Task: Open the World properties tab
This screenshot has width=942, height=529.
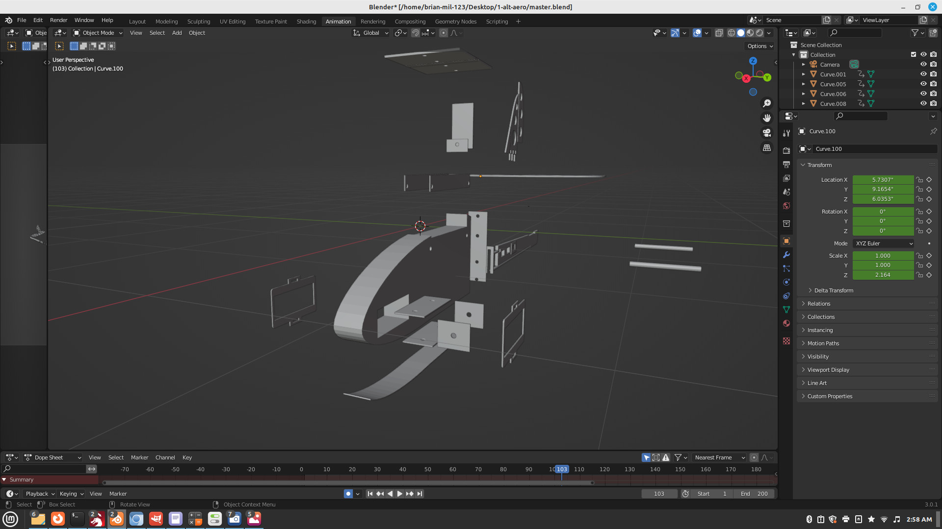Action: point(786,206)
